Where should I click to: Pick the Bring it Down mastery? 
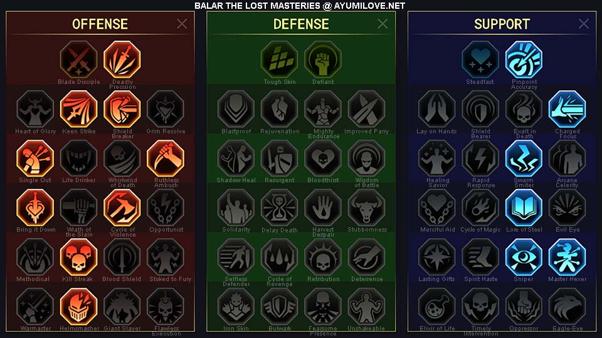pos(35,208)
